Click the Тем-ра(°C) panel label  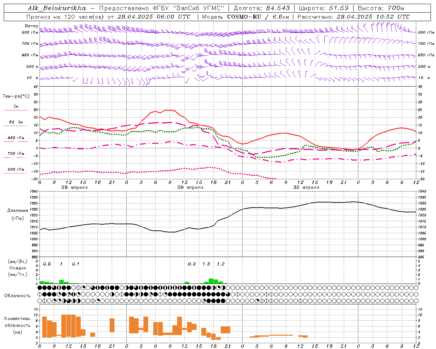pos(16,96)
